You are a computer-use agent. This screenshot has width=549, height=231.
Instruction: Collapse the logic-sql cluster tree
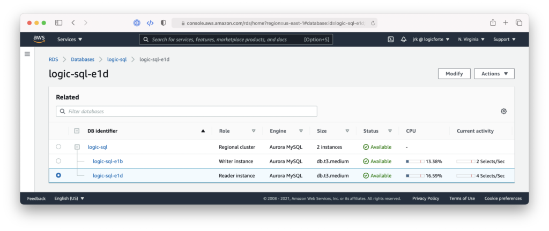tap(77, 147)
